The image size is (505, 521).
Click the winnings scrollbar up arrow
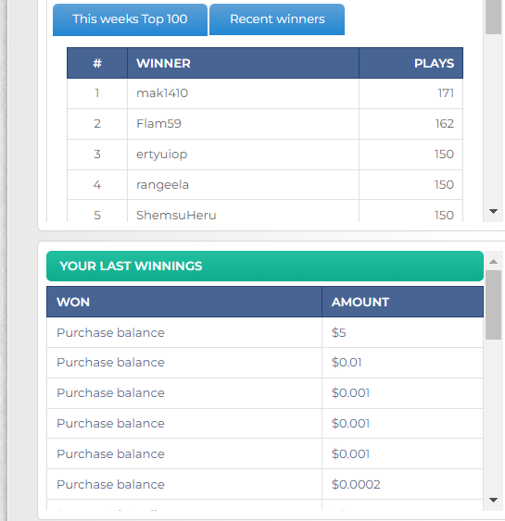point(493,262)
